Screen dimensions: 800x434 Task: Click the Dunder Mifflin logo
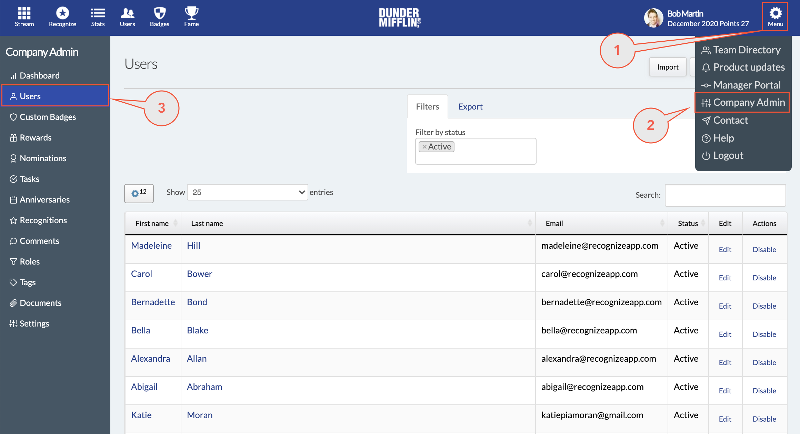click(x=400, y=18)
